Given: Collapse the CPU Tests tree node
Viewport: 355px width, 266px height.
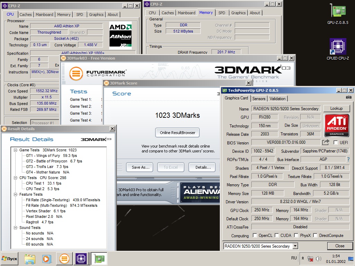Looking at the screenshot, I should pyautogui.click(x=15, y=178).
